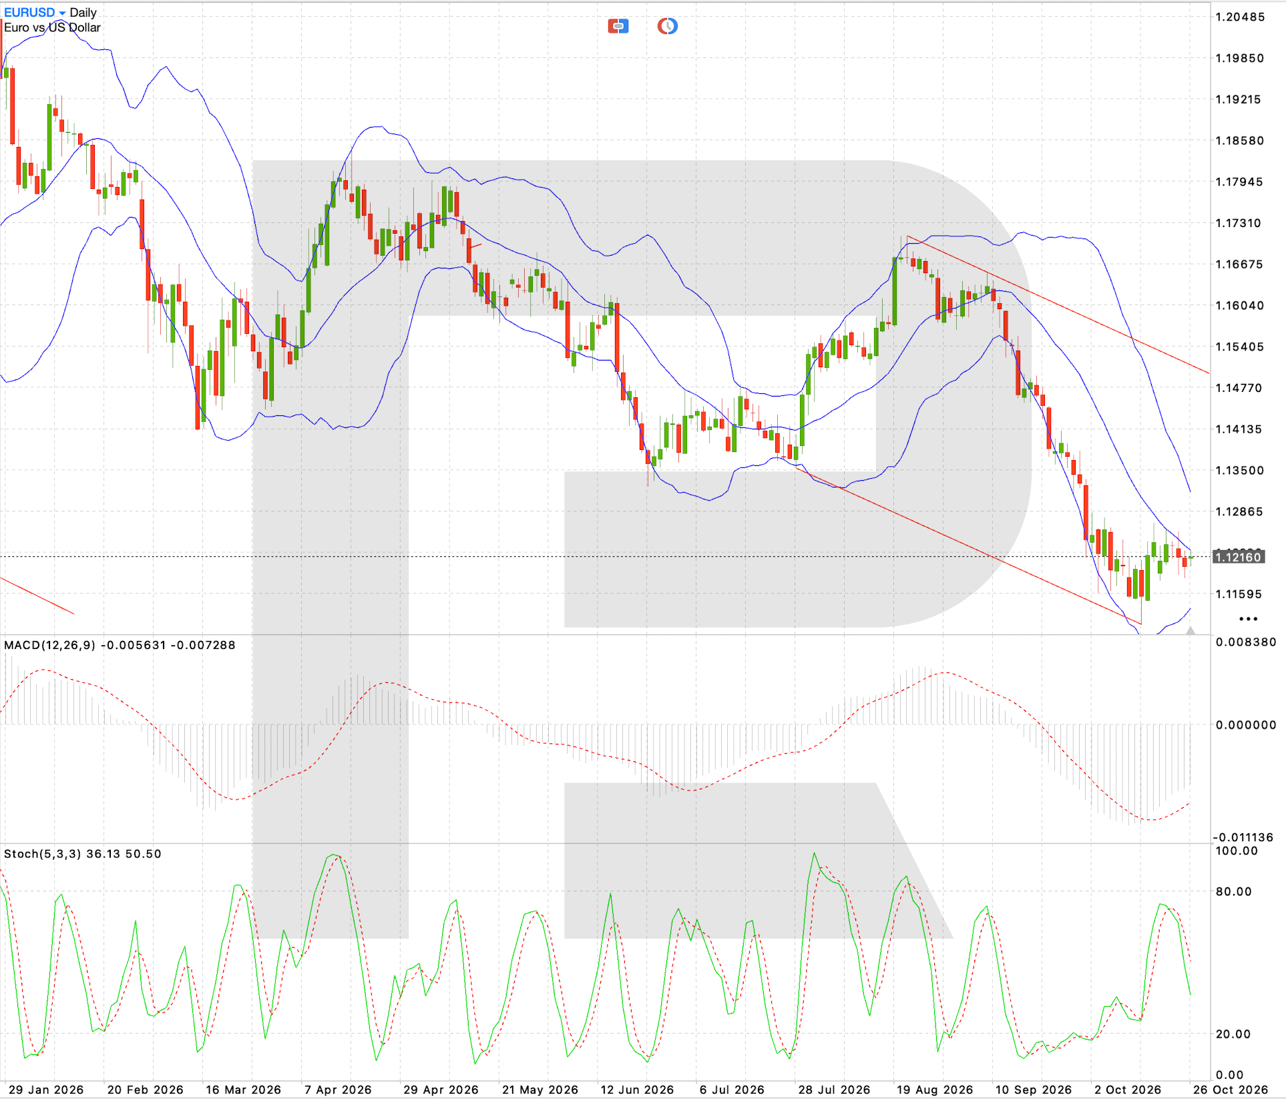This screenshot has width=1286, height=1099.
Task: Open the EURUSD symbol dropdown
Action: 35,13
